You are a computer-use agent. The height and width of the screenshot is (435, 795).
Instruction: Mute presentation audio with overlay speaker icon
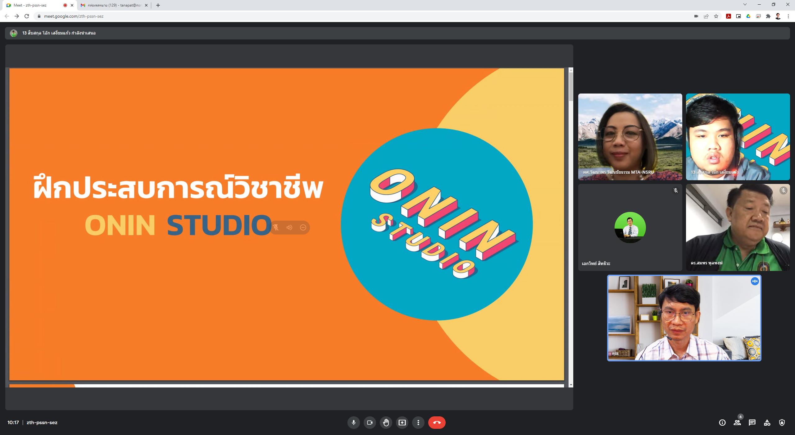(x=289, y=227)
